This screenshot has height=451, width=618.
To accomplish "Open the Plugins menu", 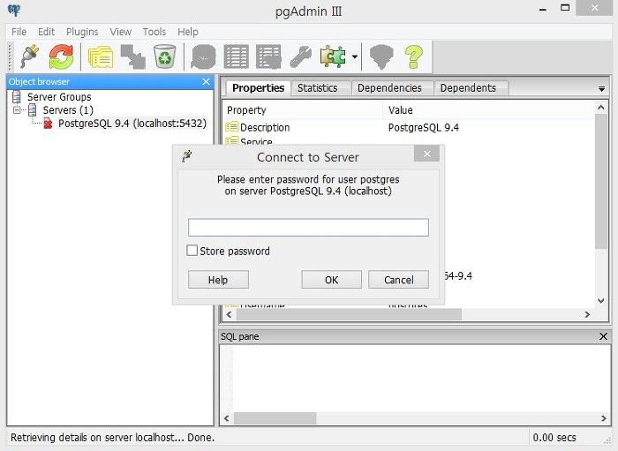I will [82, 32].
